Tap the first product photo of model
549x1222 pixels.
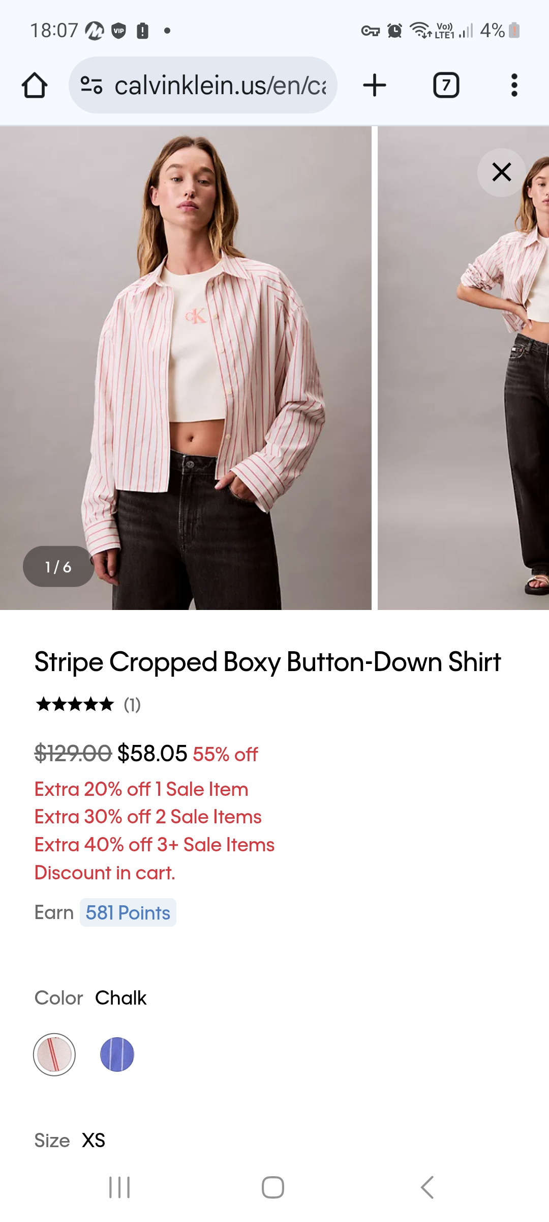point(186,368)
